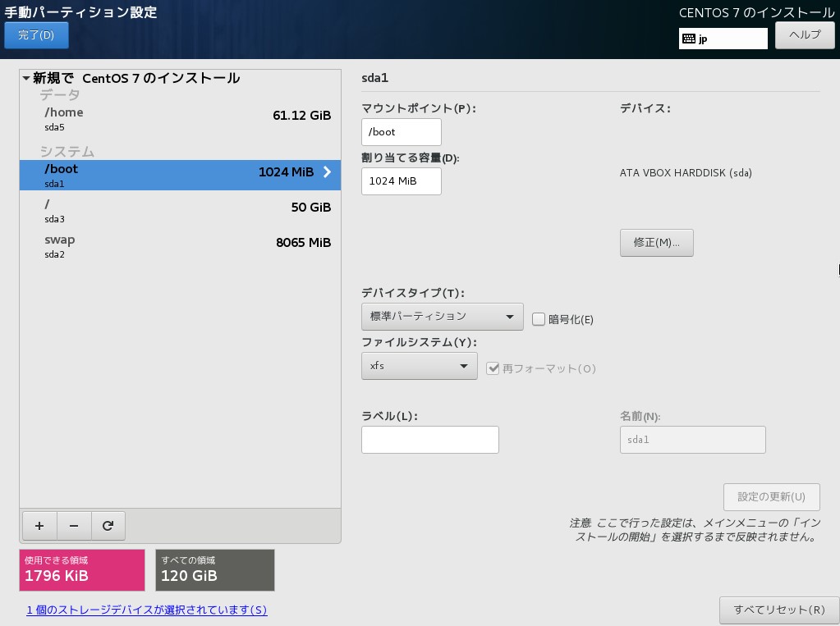The height and width of the screenshot is (626, 840).
Task: Select the root / sda3 partition
Action: 180,211
